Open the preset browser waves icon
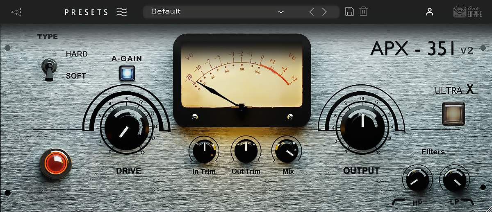492x212 pixels. tap(122, 12)
